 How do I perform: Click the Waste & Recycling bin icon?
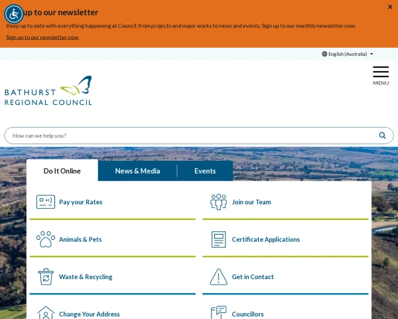coord(46,276)
